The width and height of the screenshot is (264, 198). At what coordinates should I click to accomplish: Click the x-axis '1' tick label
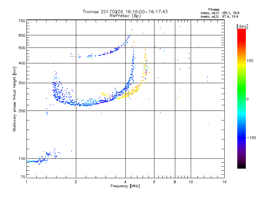pos(26,182)
